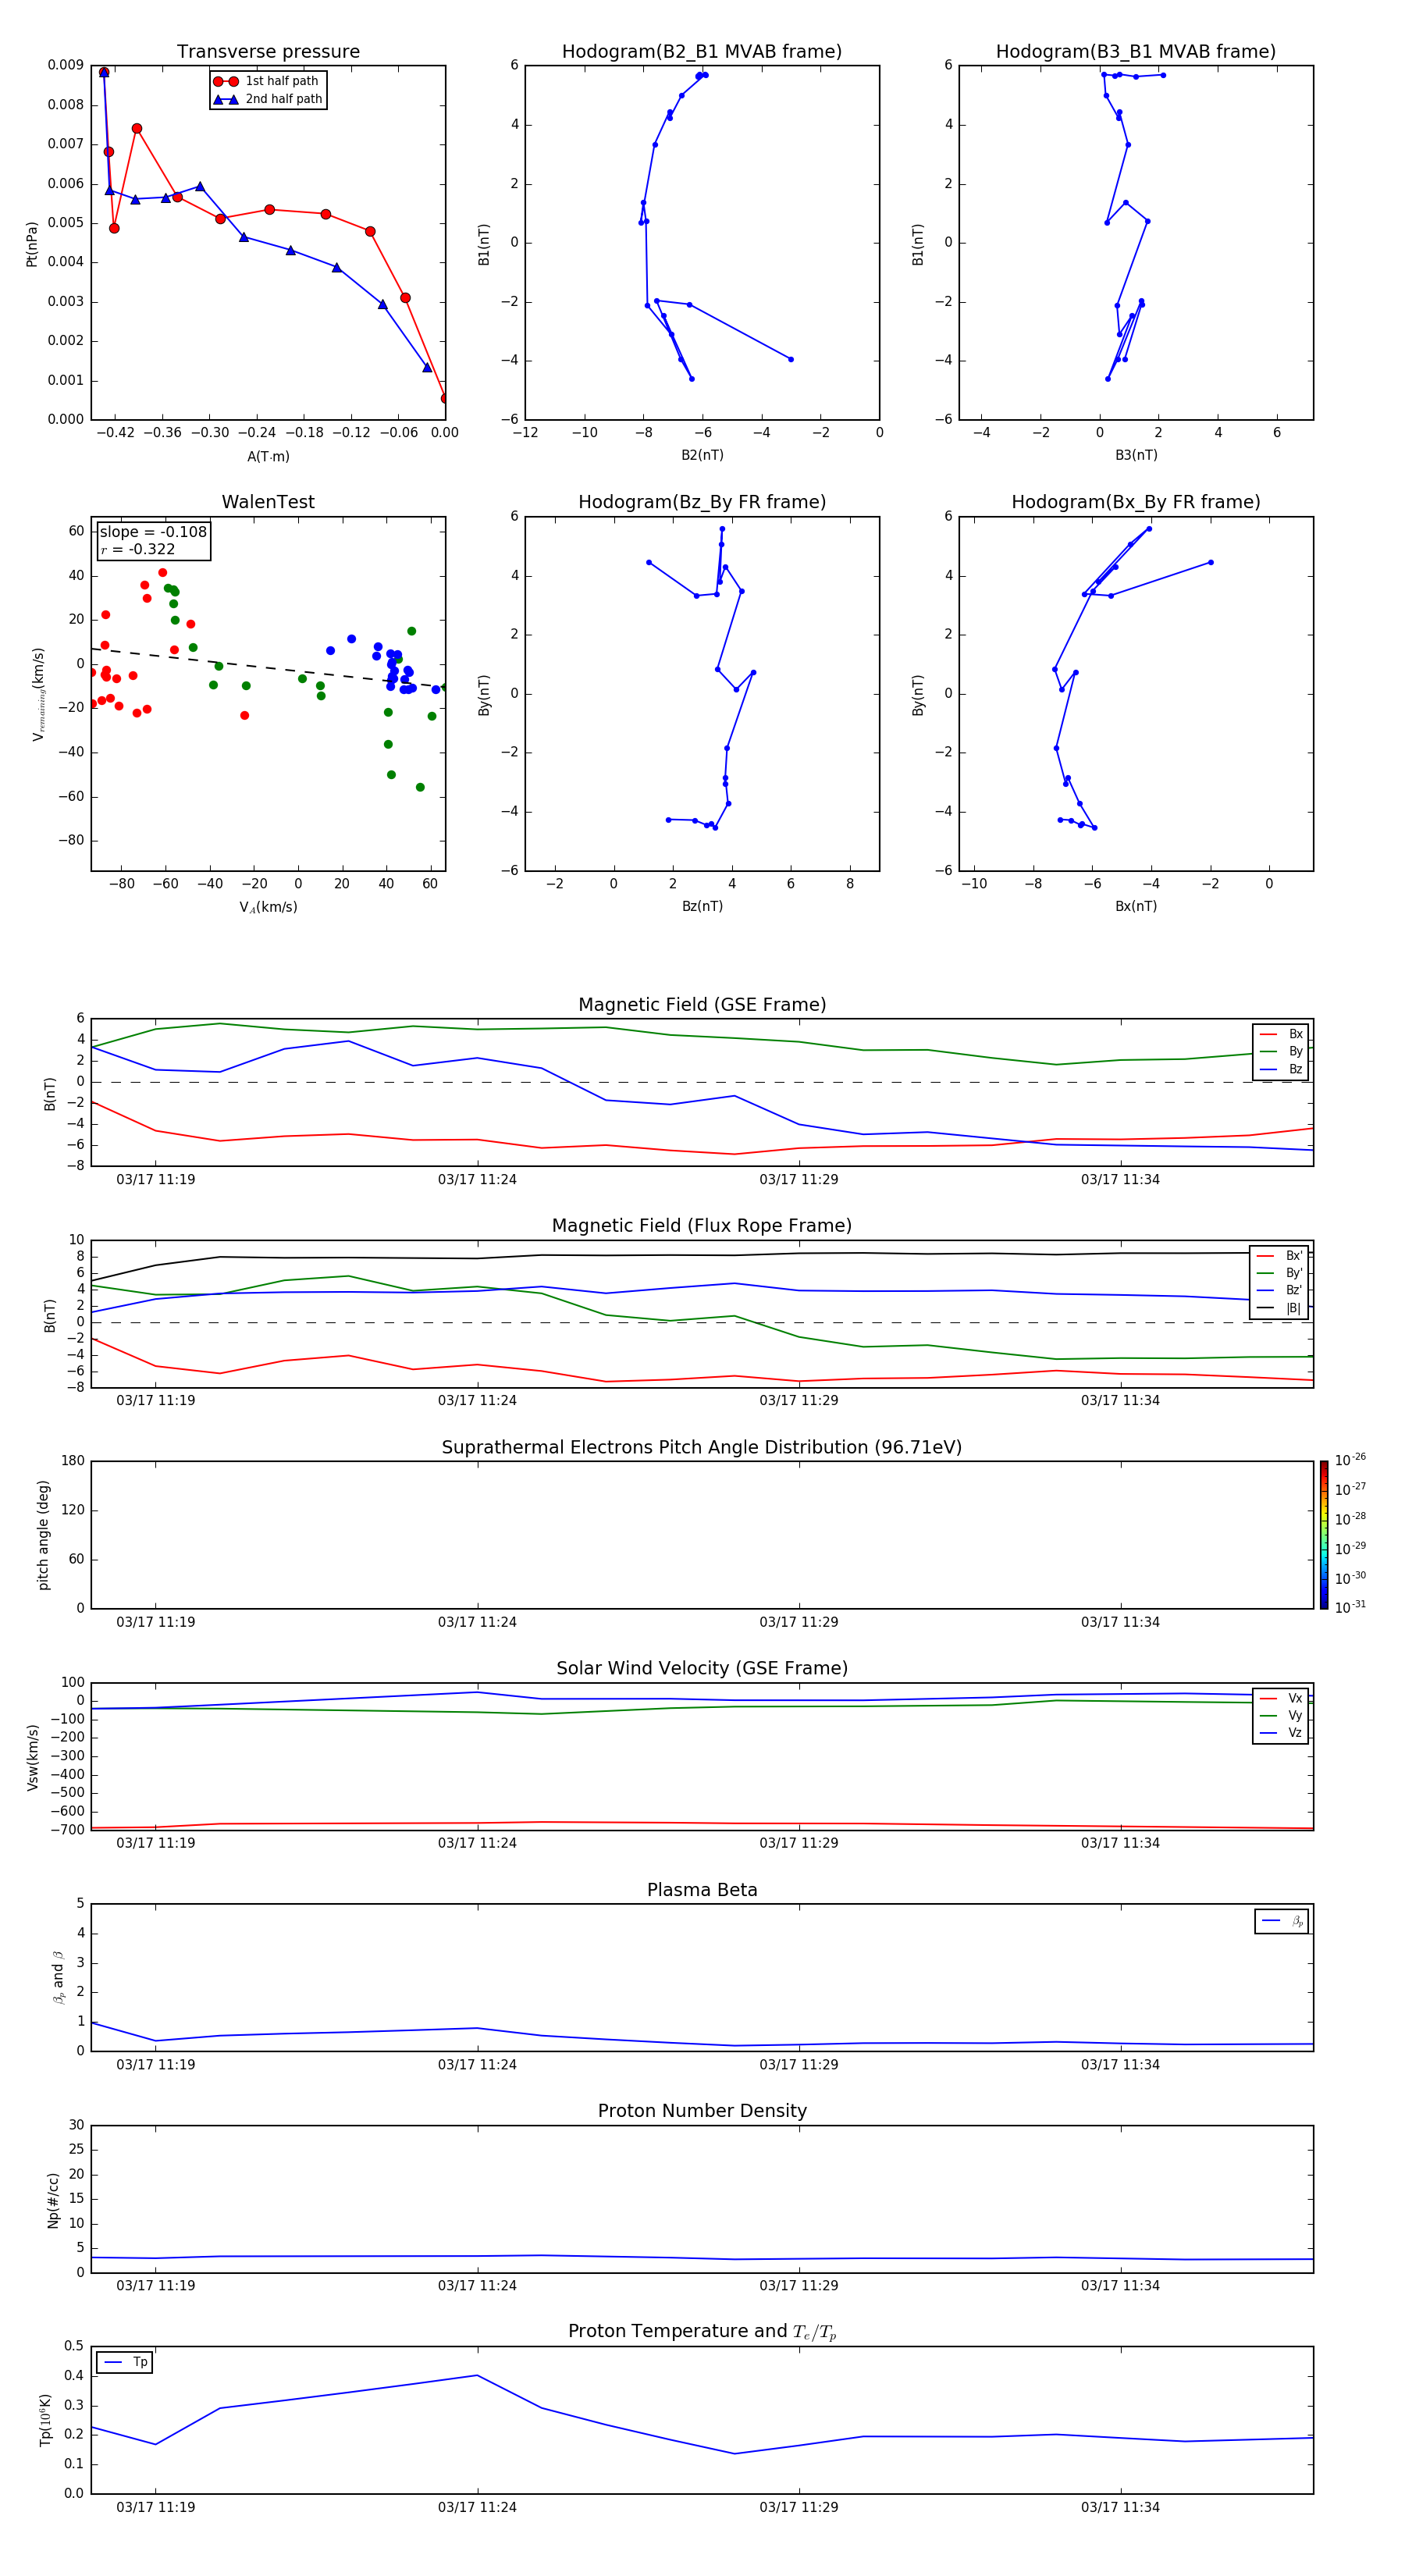Screen dimensions: 1405x2576
Task: Click the '2nd half path' legend entry
Action: pos(268,99)
